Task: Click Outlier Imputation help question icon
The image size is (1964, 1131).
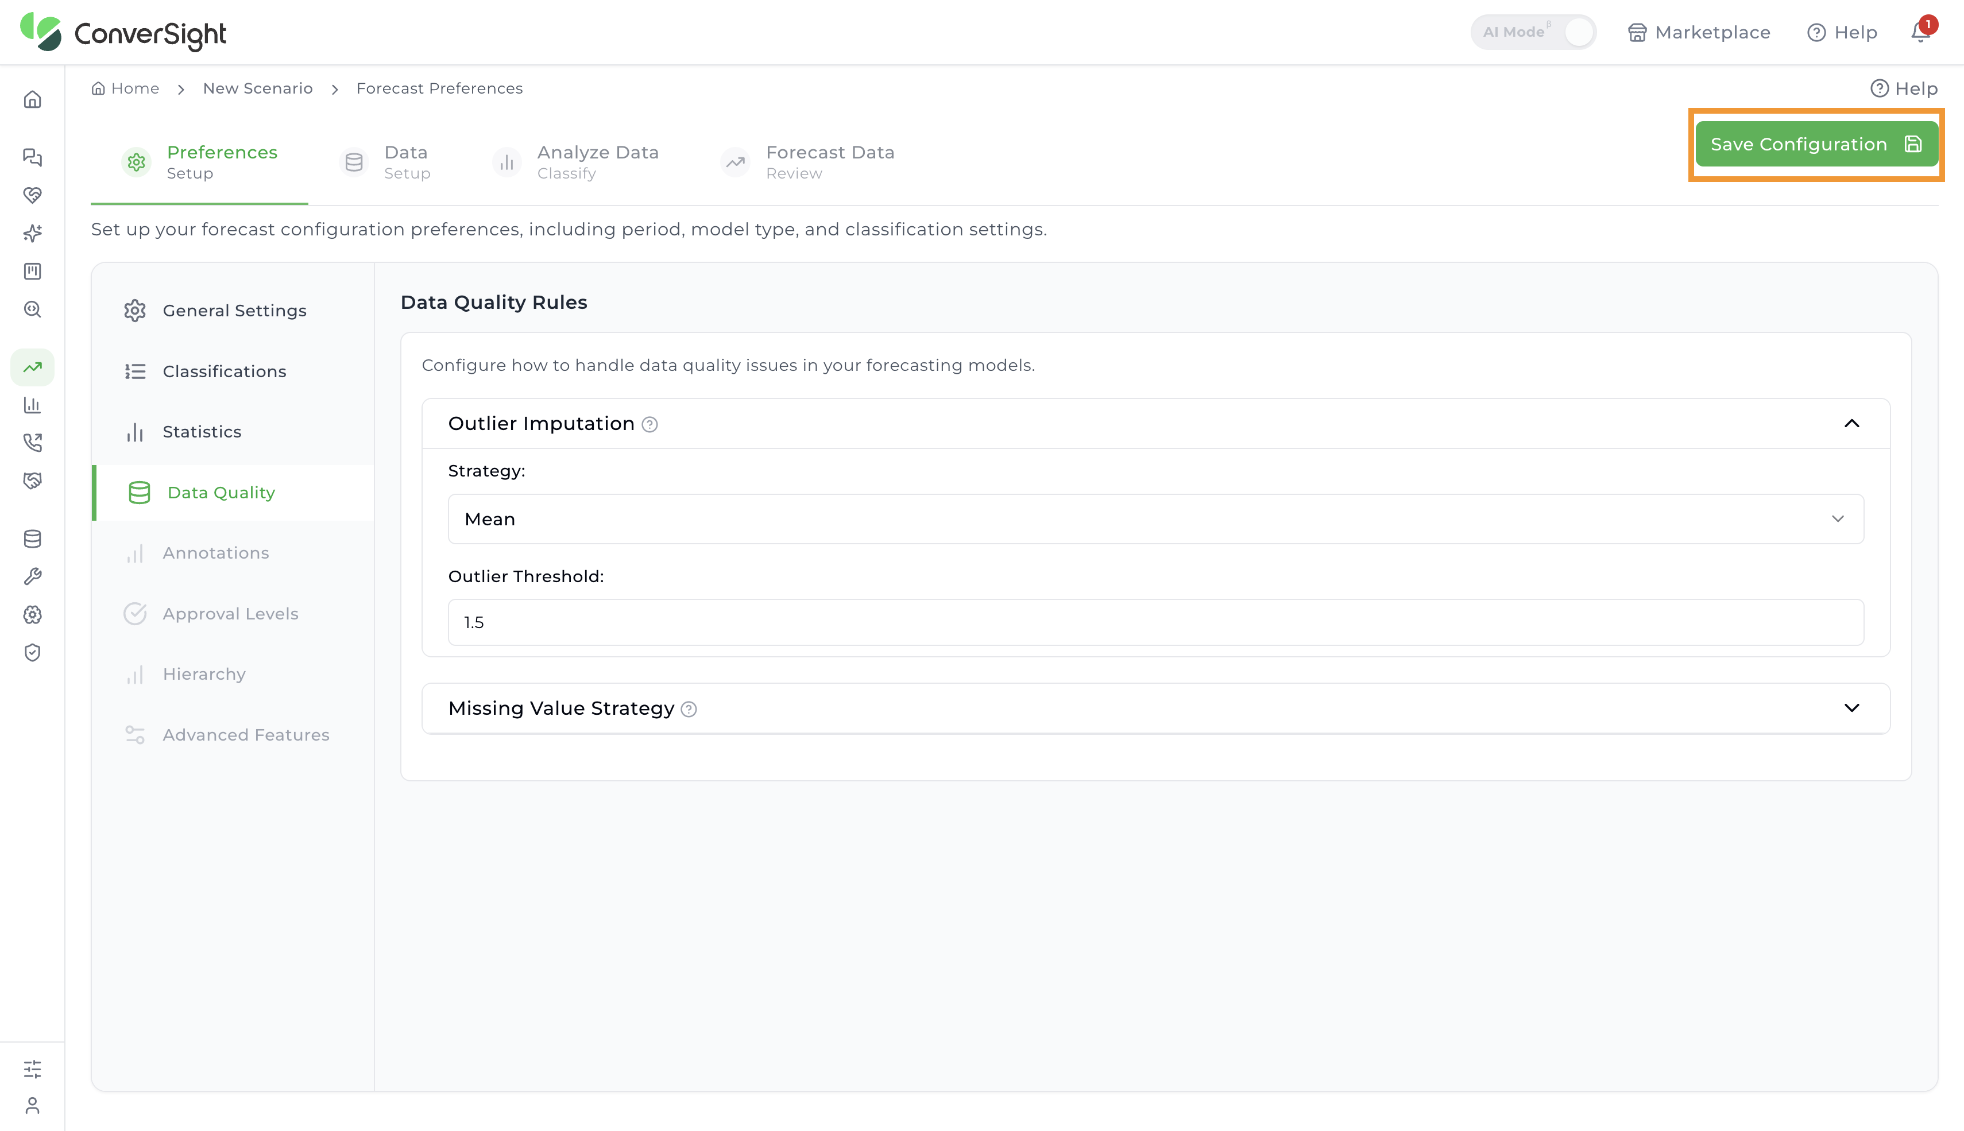Action: point(649,424)
